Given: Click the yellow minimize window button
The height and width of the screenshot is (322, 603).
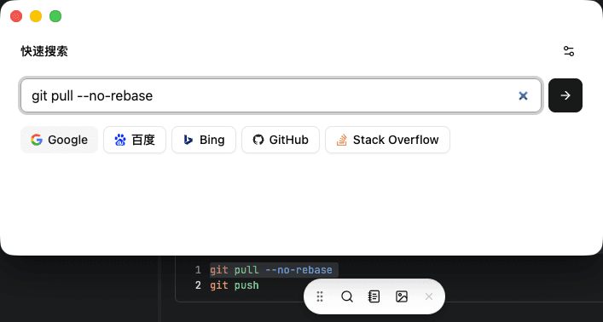Looking at the screenshot, I should pos(36,16).
